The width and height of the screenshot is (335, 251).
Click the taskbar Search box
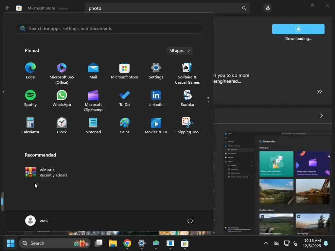pyautogui.click(x=55, y=243)
